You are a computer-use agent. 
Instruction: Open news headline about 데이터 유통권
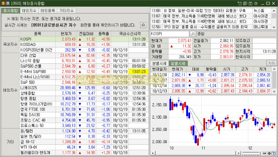[x=205, y=11]
